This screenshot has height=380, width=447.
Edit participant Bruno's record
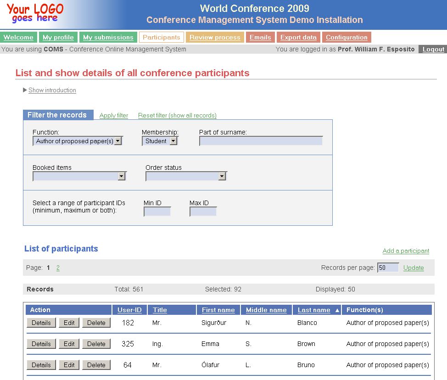(69, 365)
